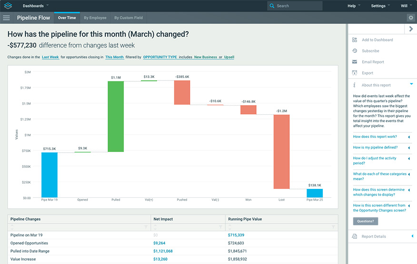Click the Subscribe clock icon
Image resolution: width=417 pixels, height=264 pixels.
355,51
